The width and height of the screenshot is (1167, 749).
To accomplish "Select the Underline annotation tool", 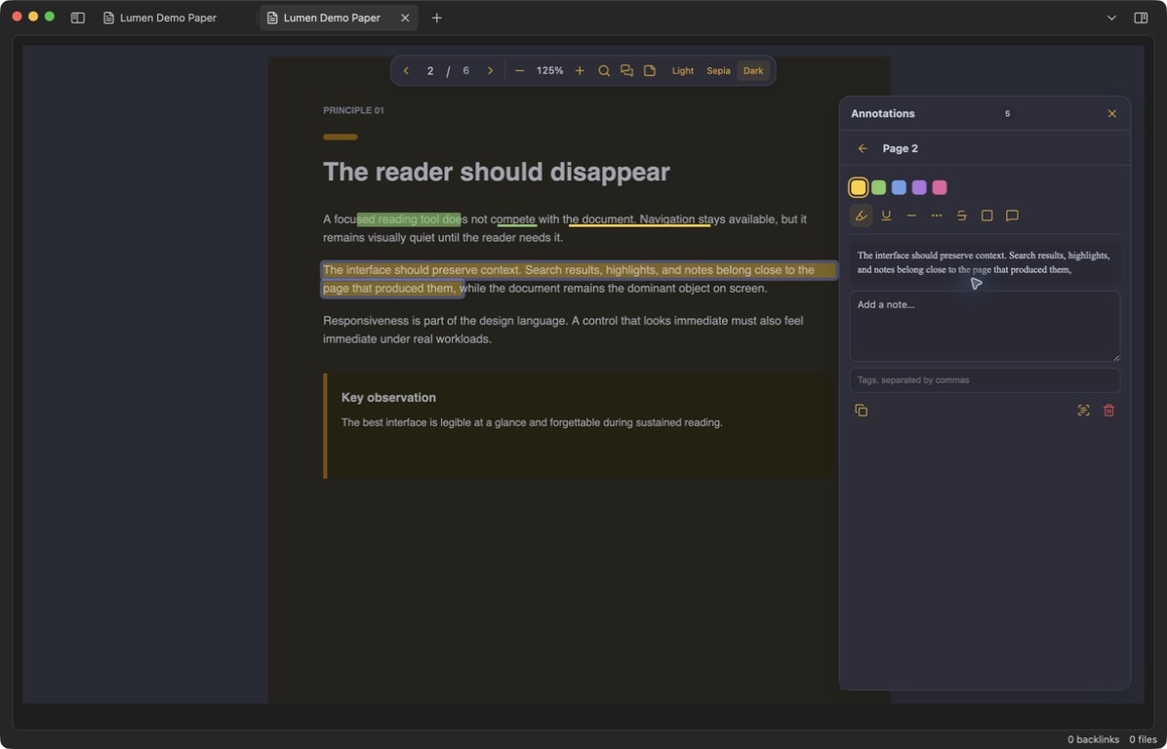I will point(886,216).
